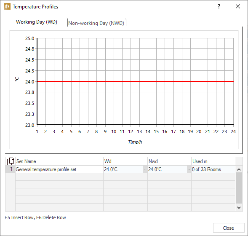Click the Close button
248x236 pixels.
[229, 228]
